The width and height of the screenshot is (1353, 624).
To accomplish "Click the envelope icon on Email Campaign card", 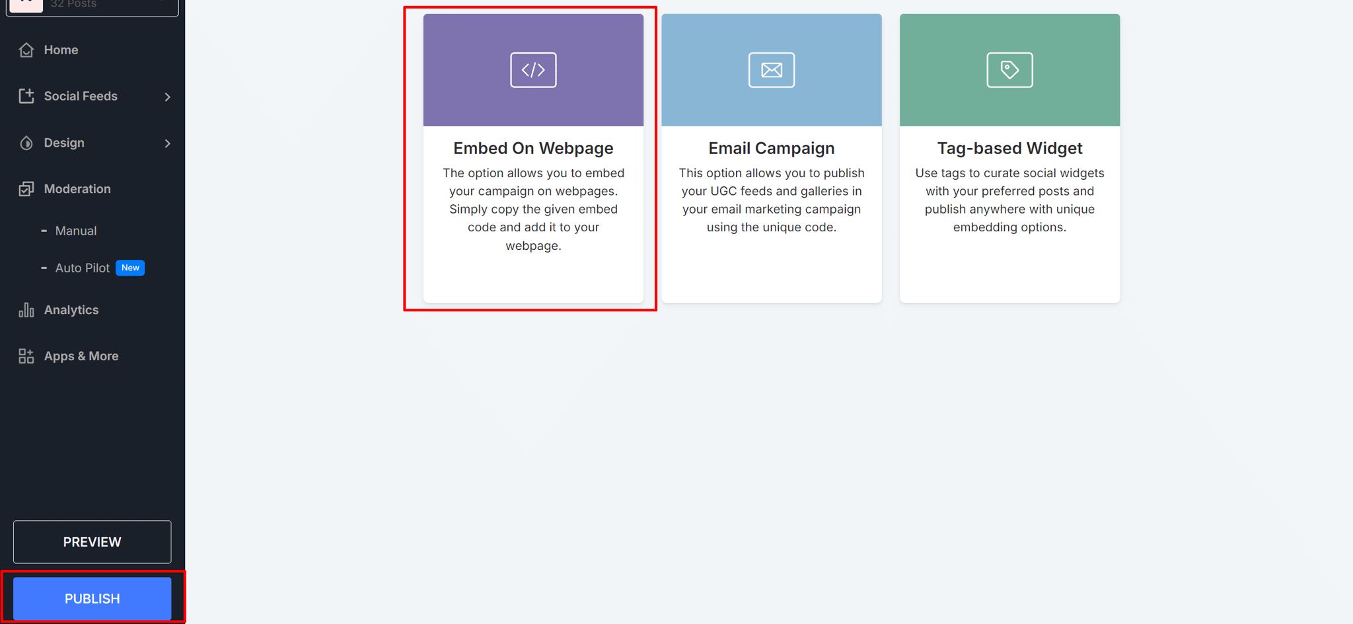I will [x=771, y=69].
